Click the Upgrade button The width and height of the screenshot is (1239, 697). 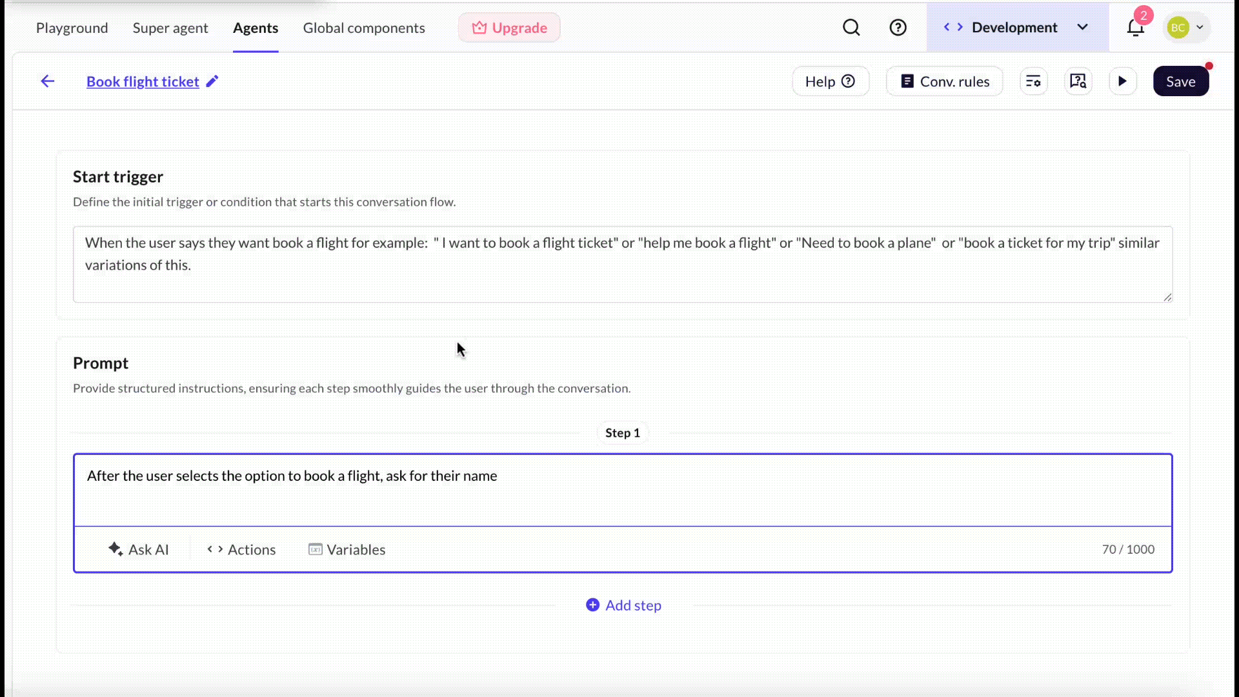pyautogui.click(x=509, y=27)
